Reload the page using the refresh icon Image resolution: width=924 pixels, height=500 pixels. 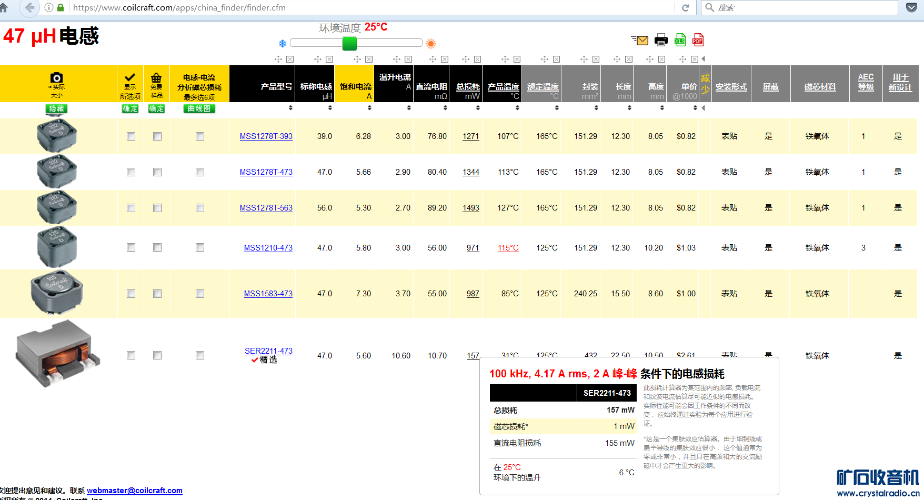[x=686, y=7]
